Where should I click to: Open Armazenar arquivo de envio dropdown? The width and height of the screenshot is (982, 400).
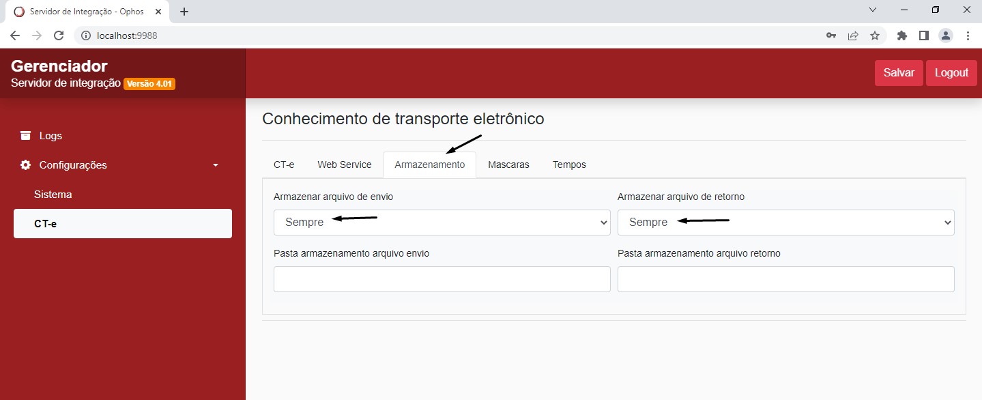point(442,223)
